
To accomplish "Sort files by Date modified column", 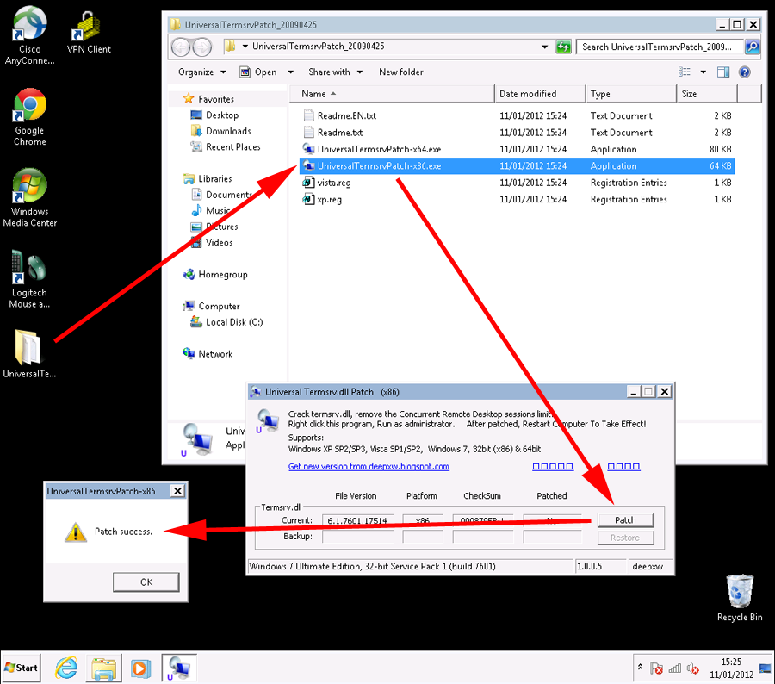I will coord(540,94).
